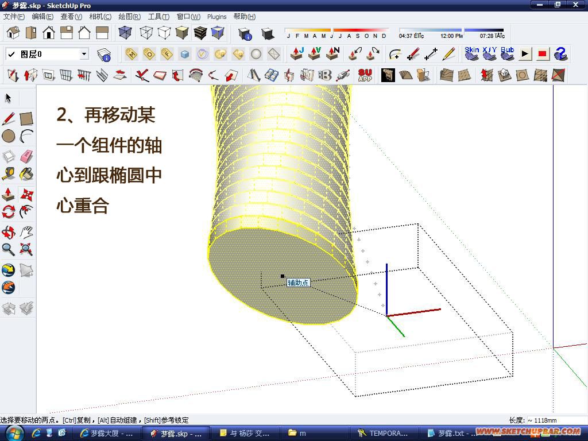Select the Offset tool
The width and height of the screenshot is (588, 441).
pos(26,212)
